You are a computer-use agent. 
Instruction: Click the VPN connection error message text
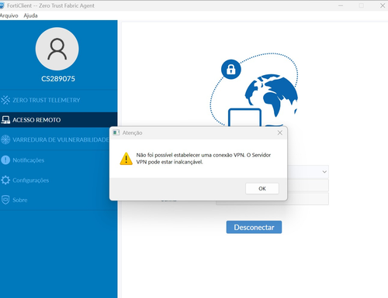pyautogui.click(x=203, y=159)
